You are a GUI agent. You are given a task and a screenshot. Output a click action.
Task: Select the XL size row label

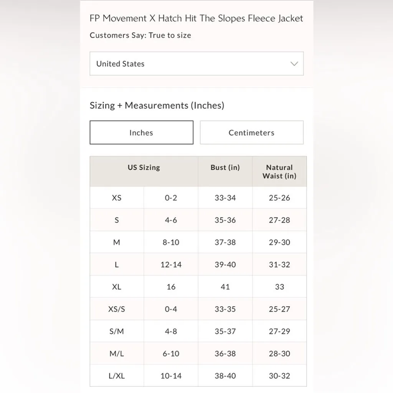(117, 287)
